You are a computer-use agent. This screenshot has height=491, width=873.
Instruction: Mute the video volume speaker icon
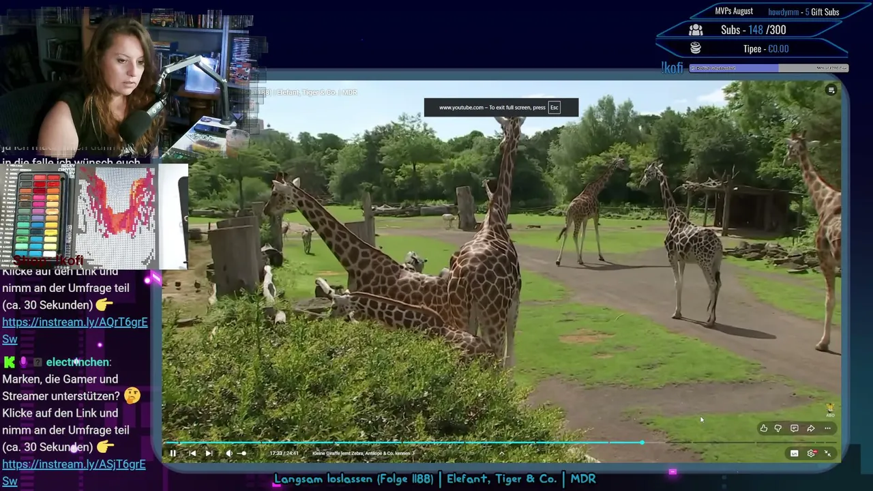(x=229, y=453)
